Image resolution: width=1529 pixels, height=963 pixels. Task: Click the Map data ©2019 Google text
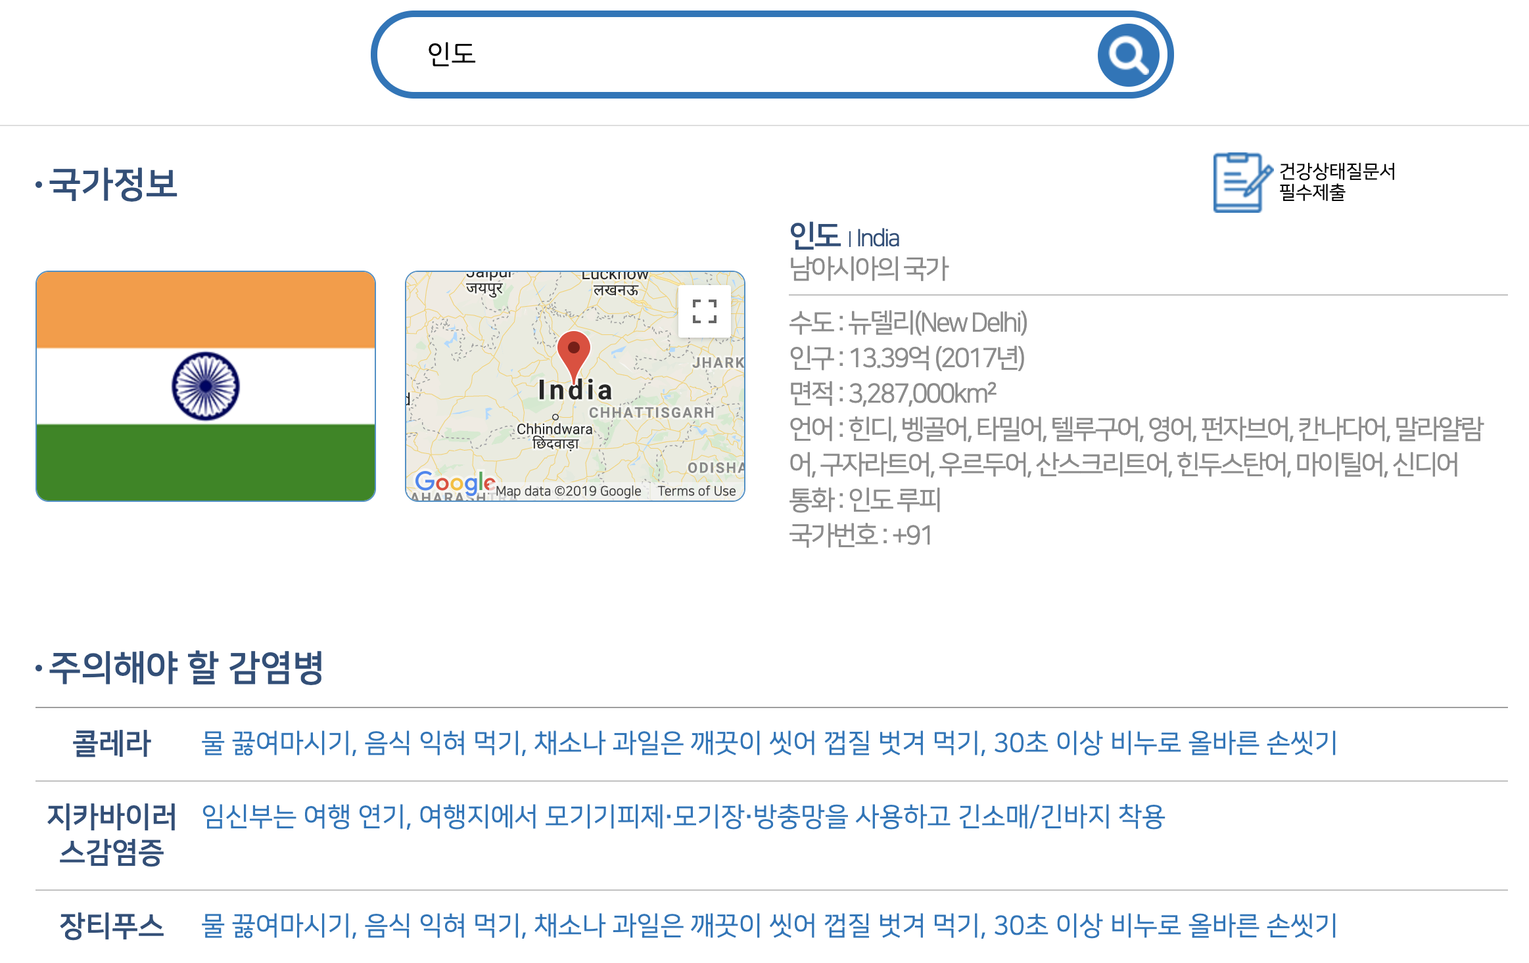pos(568,491)
